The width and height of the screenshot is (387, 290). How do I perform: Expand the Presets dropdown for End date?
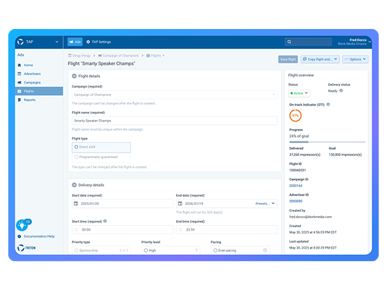click(265, 204)
